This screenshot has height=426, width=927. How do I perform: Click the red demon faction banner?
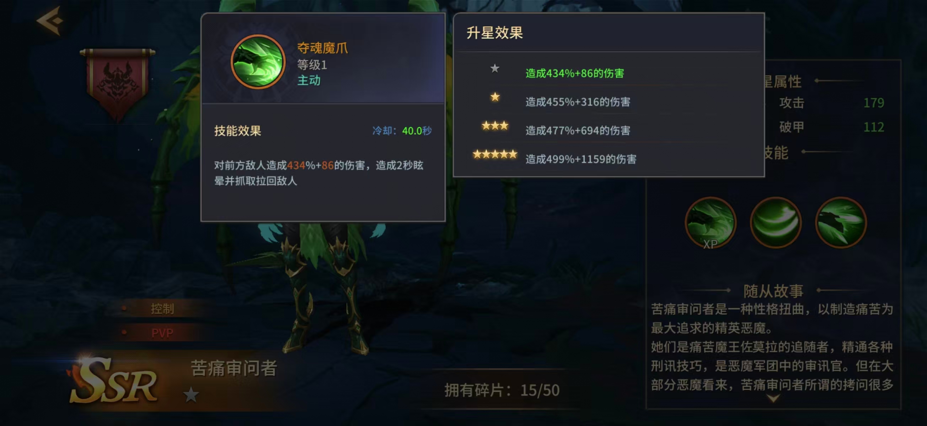click(x=117, y=85)
